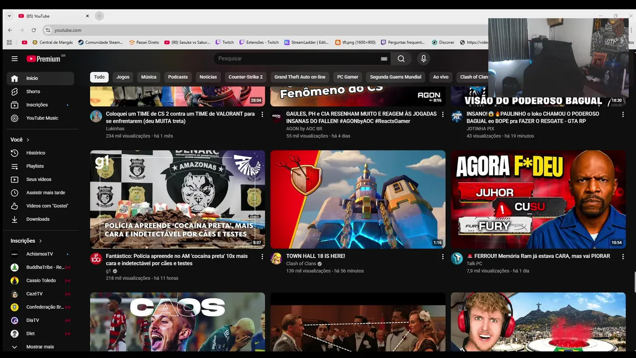Select the PC Gamer filter chip
Viewport: 636px width, 358px height.
point(348,77)
